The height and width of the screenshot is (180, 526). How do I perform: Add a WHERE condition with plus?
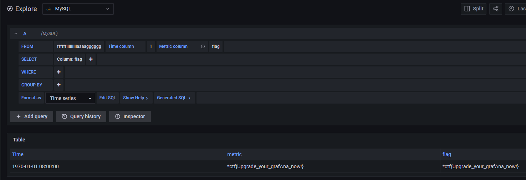[59, 72]
